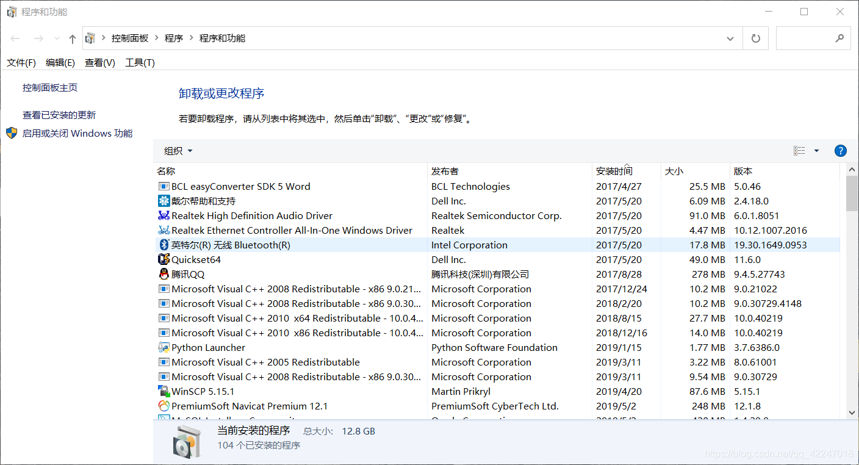Open the 组织 (Organize) dropdown

coord(178,151)
